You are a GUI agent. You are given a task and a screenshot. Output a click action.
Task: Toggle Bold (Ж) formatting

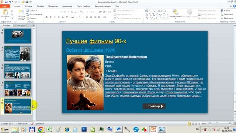click(46, 17)
